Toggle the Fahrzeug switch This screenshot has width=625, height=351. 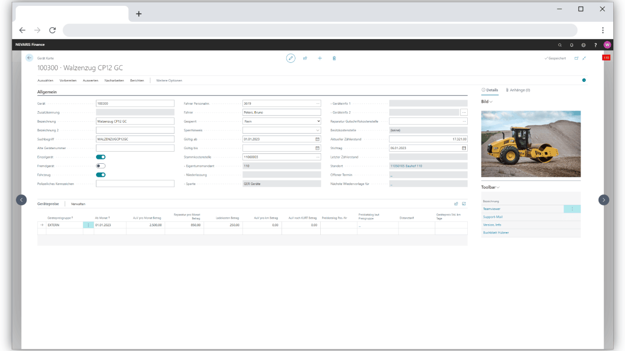[x=101, y=175]
